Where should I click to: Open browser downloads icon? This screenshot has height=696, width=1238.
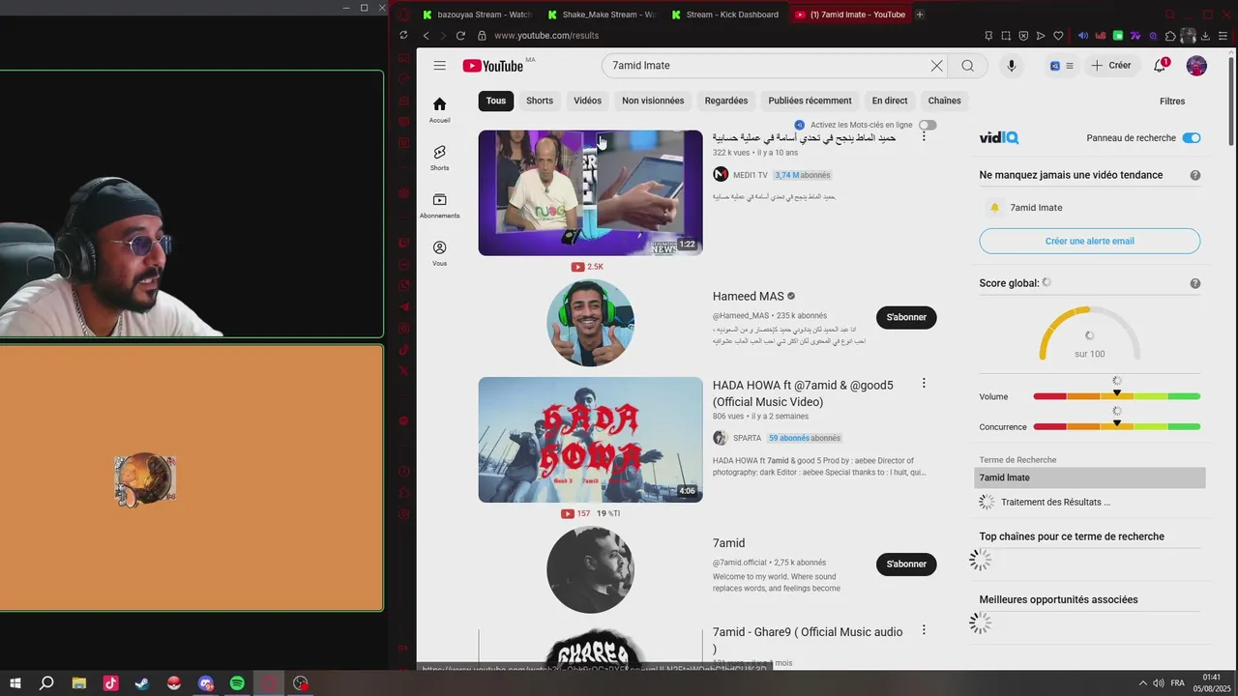1205,36
